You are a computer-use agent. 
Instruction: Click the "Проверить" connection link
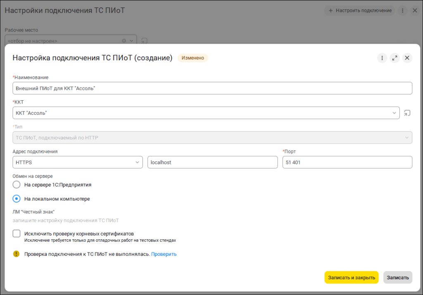tap(164, 254)
